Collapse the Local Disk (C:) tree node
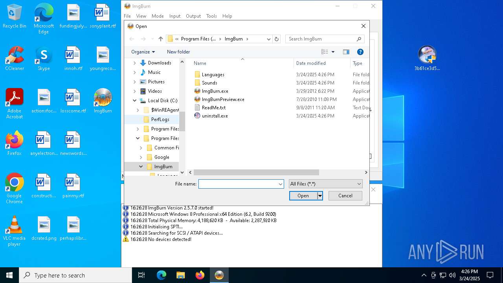 [x=135, y=101]
